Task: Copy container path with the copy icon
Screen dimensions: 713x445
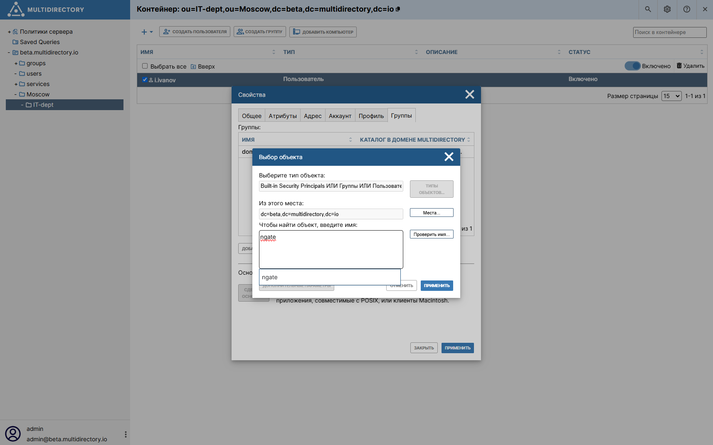Action: (398, 9)
